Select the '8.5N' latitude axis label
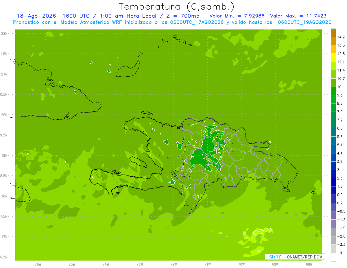This screenshot has width=347, height=268. click(4, 176)
